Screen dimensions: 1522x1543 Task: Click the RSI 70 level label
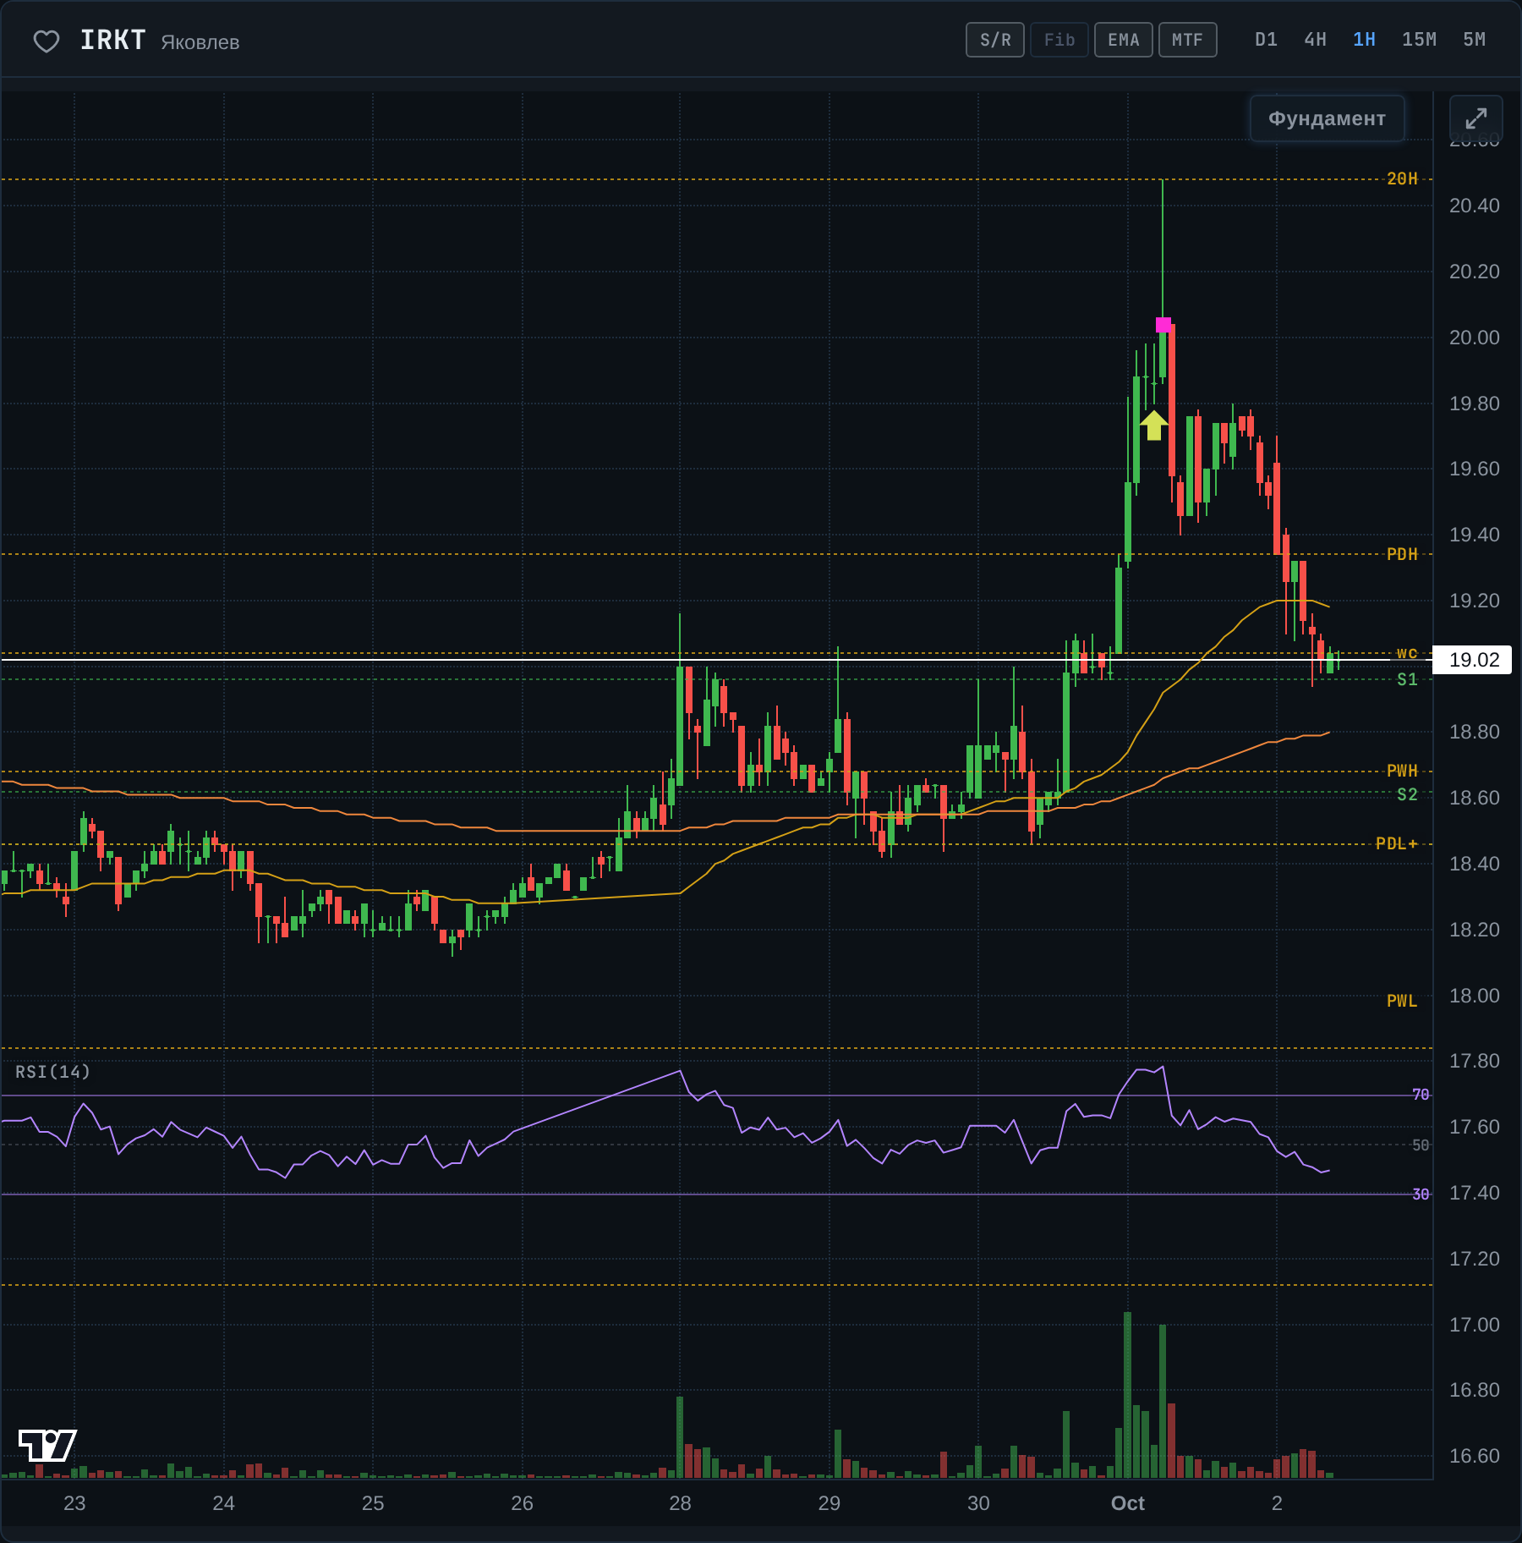pyautogui.click(x=1421, y=1095)
